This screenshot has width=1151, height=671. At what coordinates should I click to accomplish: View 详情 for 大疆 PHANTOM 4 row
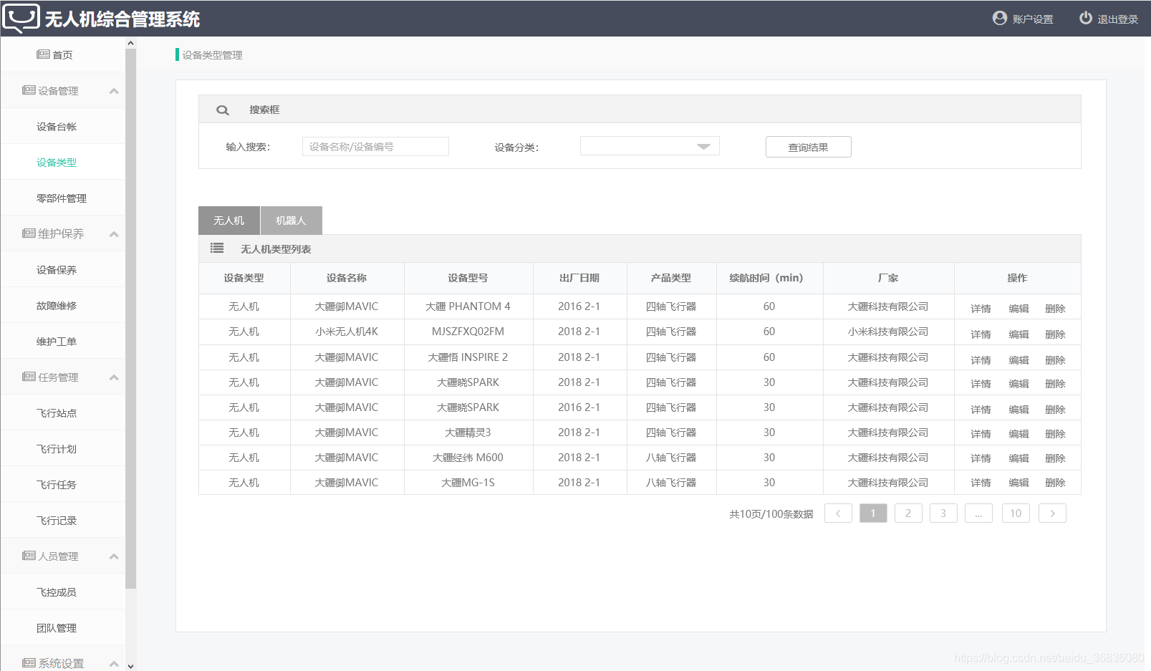point(981,309)
